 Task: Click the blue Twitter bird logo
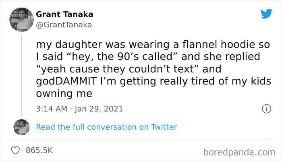[x=266, y=14]
